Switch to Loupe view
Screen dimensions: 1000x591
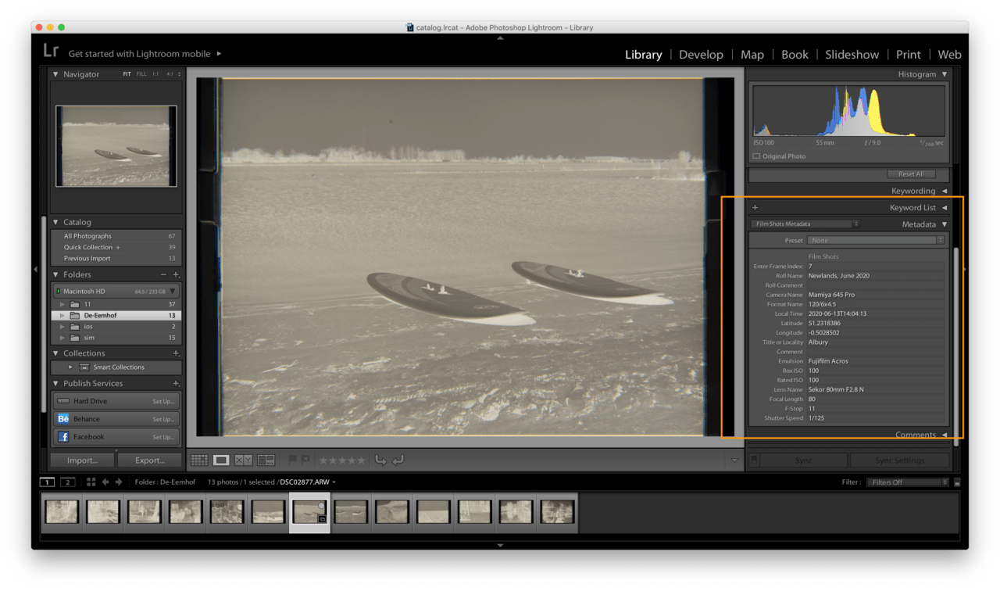221,460
